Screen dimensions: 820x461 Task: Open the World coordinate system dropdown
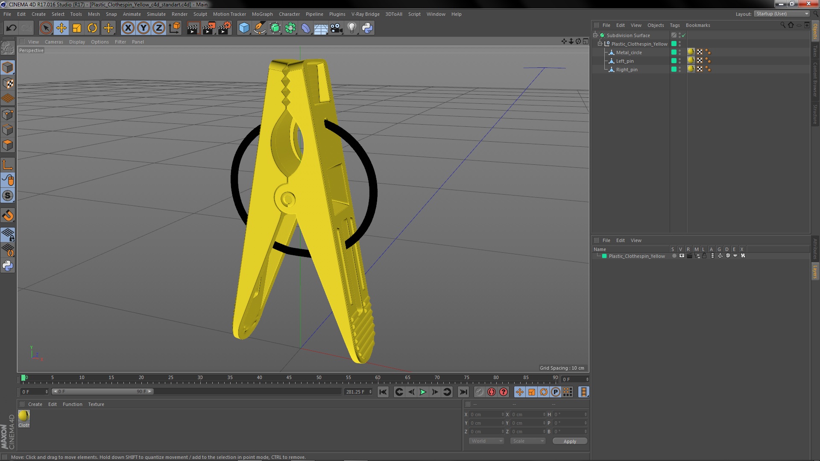point(486,441)
